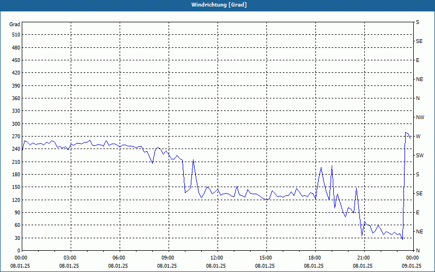435x272 pixels.
Task: Click the 00:00 time label above date 09.01.25
Action: pyautogui.click(x=413, y=258)
